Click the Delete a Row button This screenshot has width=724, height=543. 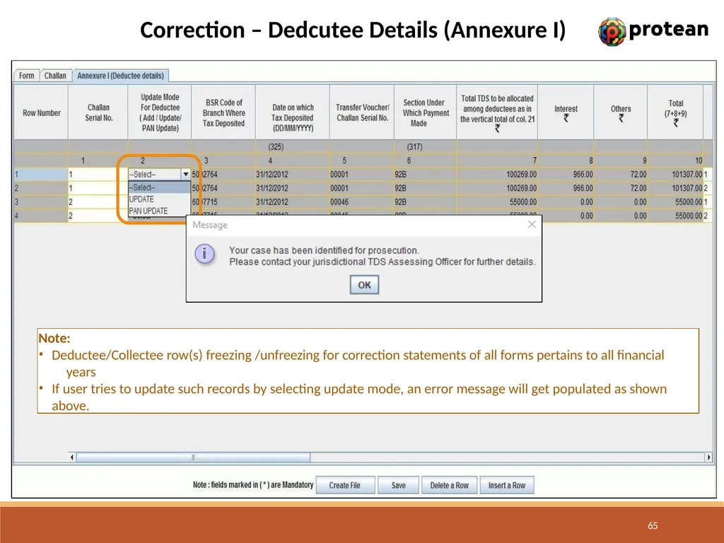pos(449,485)
